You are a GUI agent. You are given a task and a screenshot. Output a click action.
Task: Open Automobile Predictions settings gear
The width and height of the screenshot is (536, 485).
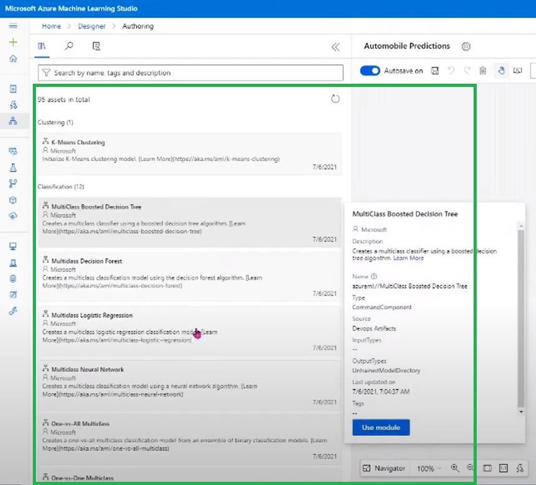point(466,46)
